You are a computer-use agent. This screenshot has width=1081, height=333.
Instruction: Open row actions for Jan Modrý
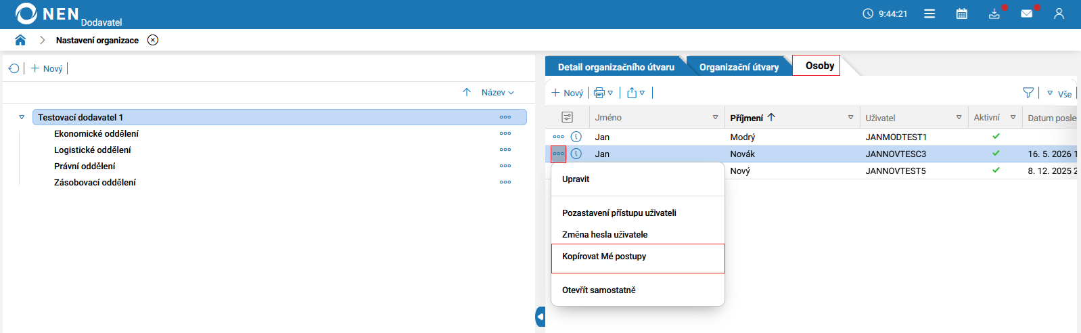(x=558, y=137)
